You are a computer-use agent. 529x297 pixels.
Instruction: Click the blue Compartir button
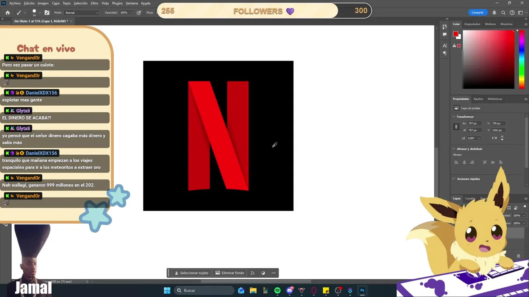point(477,12)
